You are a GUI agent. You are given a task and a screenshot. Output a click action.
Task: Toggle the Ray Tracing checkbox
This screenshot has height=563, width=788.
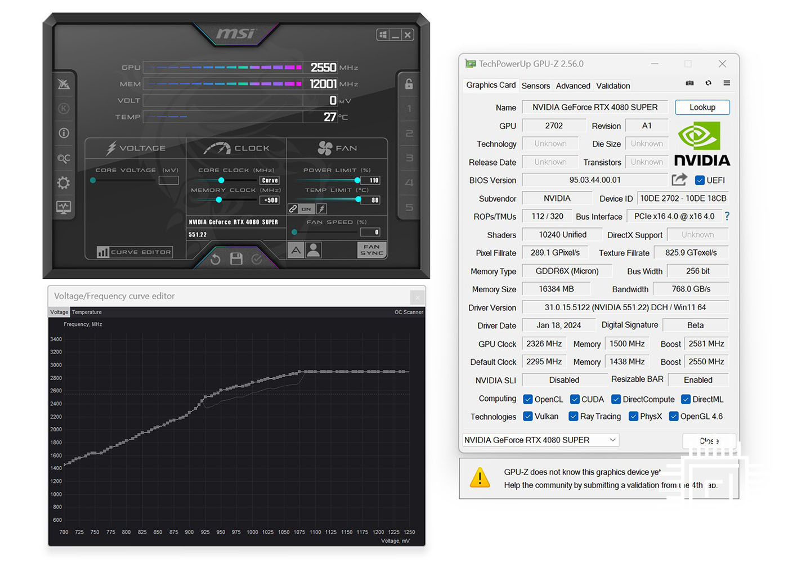click(x=573, y=416)
